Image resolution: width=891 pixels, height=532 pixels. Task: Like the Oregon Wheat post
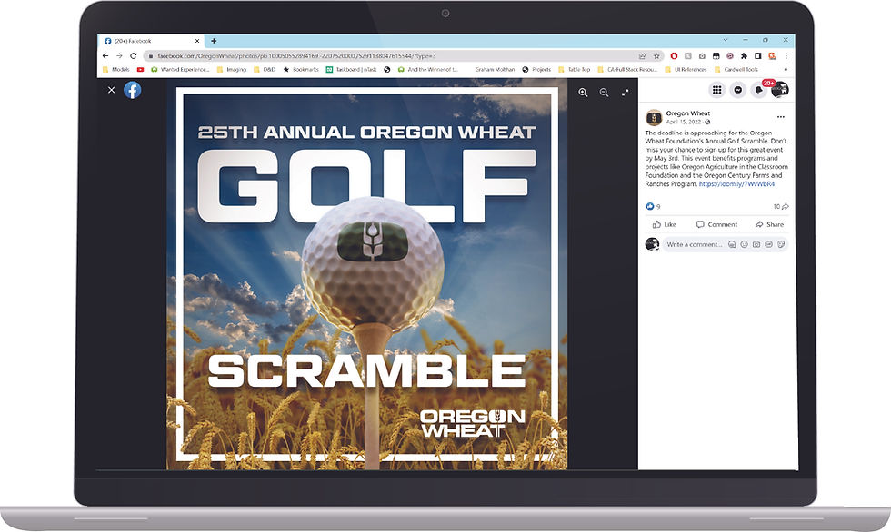(x=665, y=224)
